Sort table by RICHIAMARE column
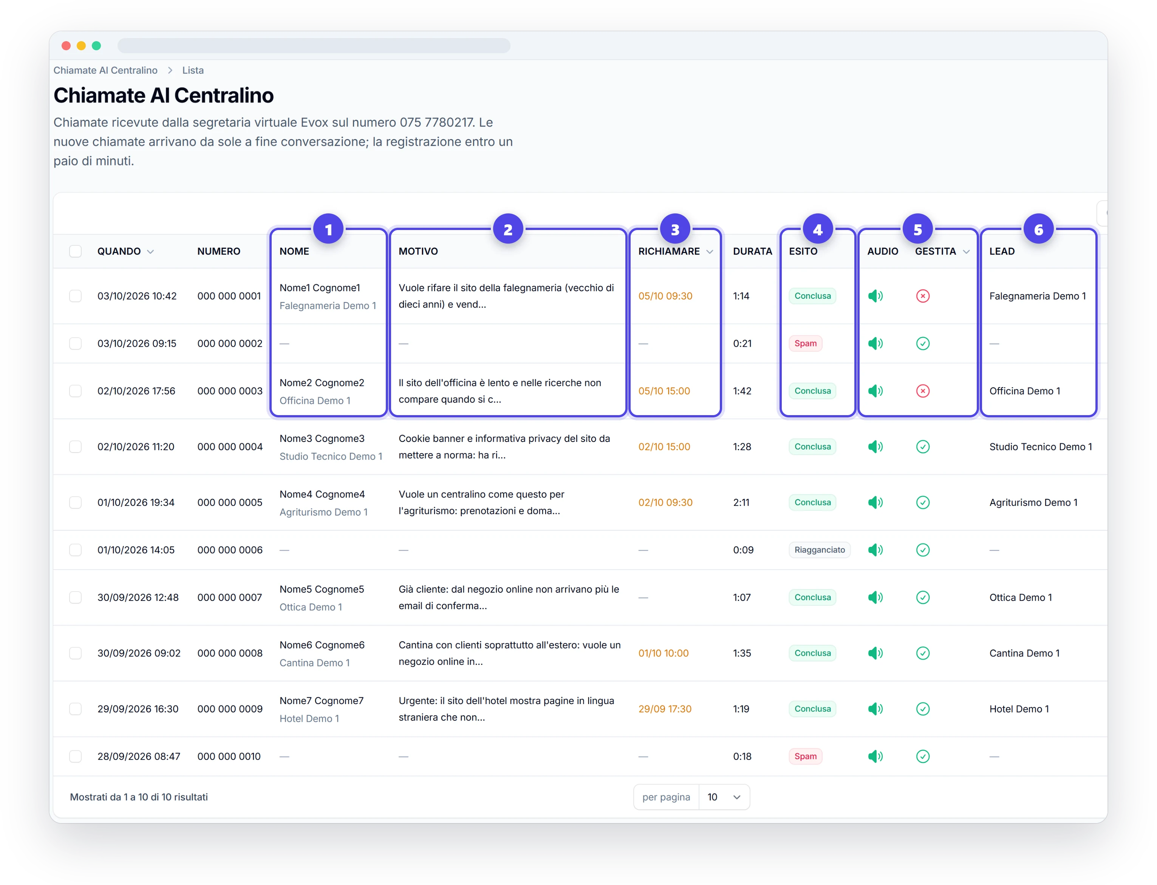The image size is (1157, 885). pos(676,251)
